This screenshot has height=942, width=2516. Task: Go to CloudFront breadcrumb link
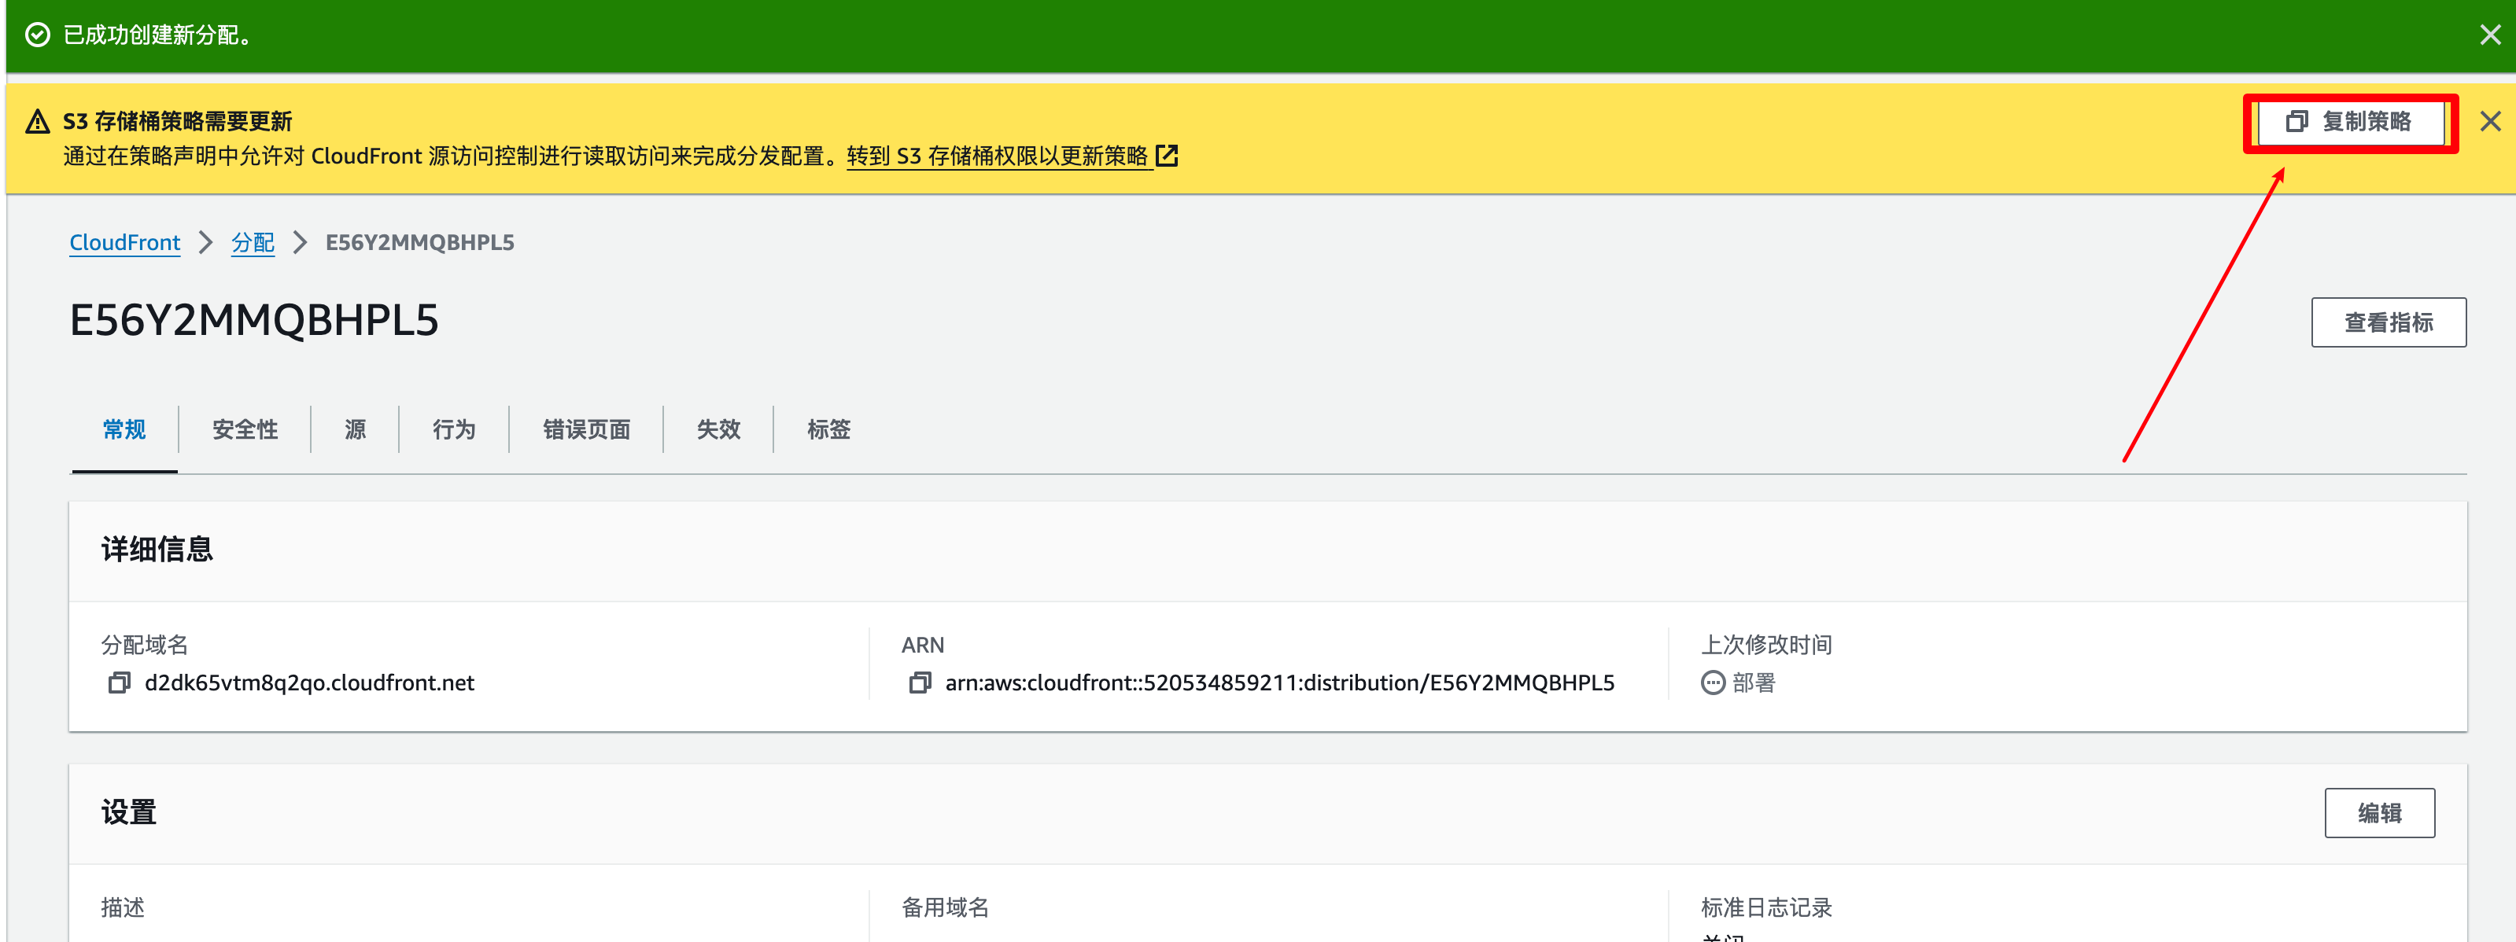pos(124,242)
